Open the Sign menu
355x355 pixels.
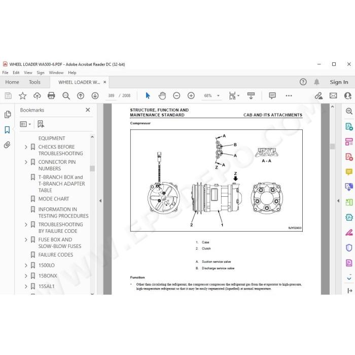41,73
